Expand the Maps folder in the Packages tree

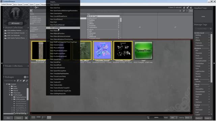(9, 86)
